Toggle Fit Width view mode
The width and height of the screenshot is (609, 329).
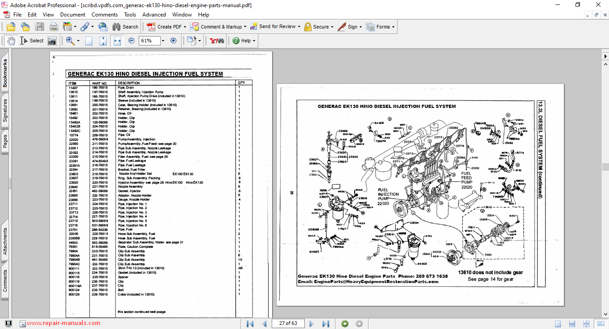click(x=117, y=41)
